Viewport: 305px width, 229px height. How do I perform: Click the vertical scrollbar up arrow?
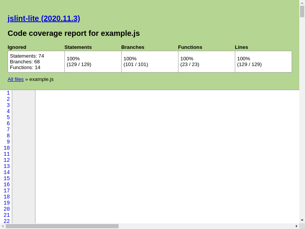[x=302, y=3]
